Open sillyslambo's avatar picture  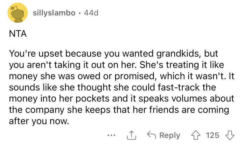pos(17,13)
